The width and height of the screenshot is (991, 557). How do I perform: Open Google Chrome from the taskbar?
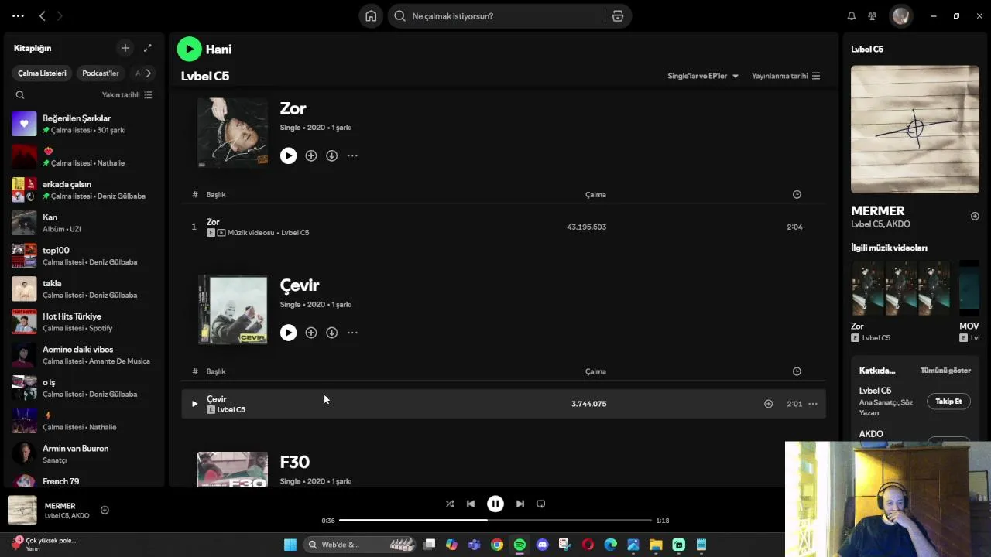pyautogui.click(x=497, y=545)
